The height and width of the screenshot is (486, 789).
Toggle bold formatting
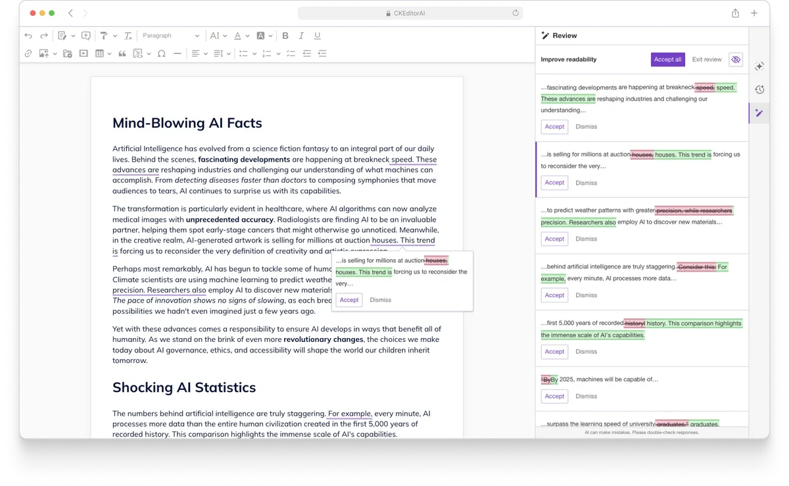(x=285, y=36)
